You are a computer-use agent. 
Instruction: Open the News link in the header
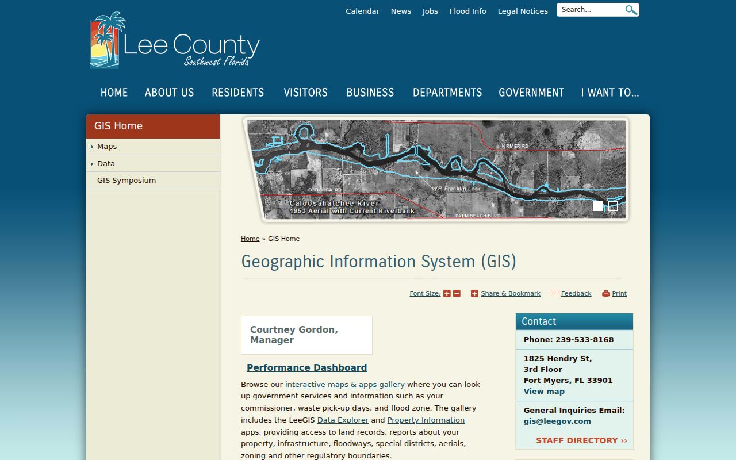click(401, 11)
